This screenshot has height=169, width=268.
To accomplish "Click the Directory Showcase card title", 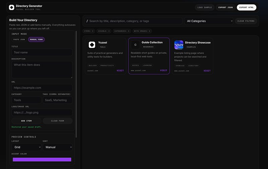I will [x=198, y=43].
